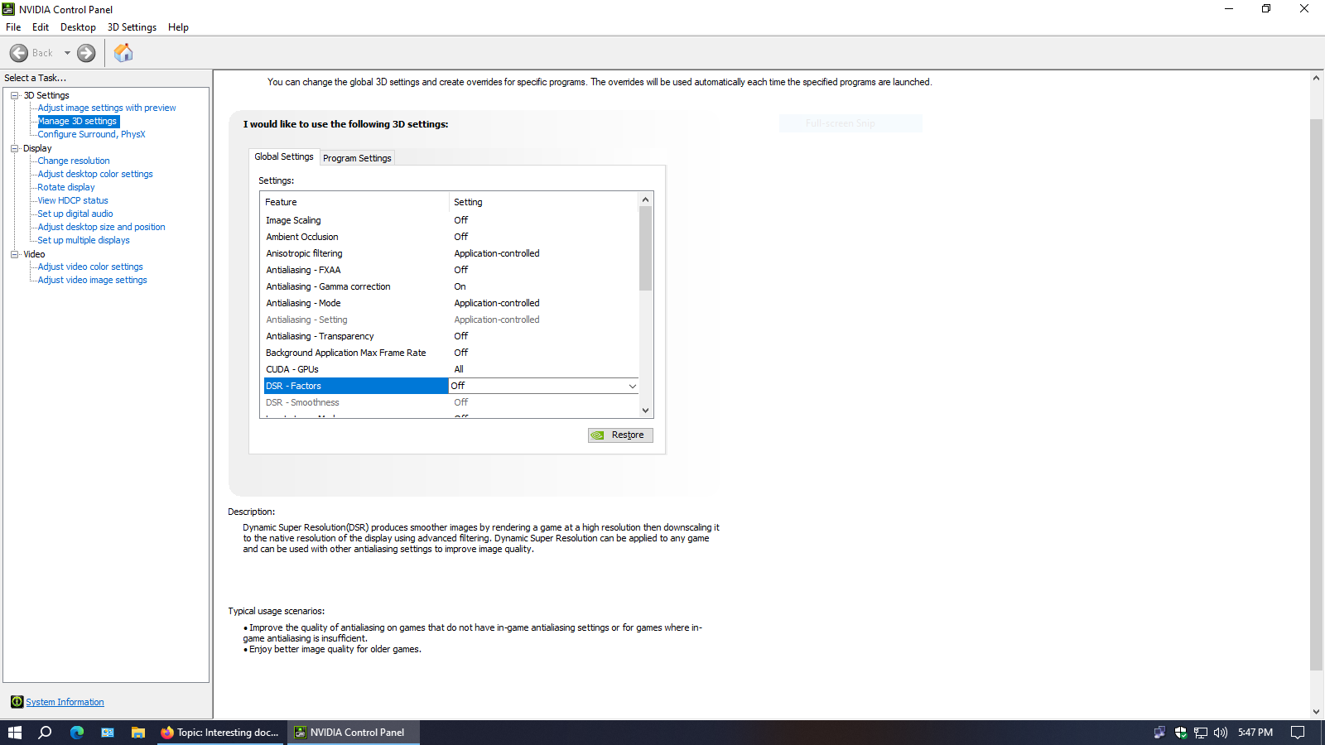The width and height of the screenshot is (1325, 745).
Task: Open the 3D Settings menu
Action: coord(132,27)
